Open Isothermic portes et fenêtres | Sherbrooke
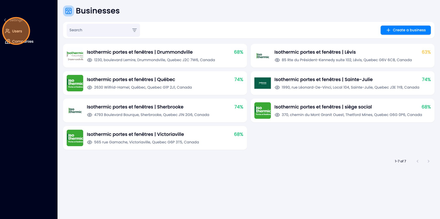The height and width of the screenshot is (219, 440). (x=135, y=107)
